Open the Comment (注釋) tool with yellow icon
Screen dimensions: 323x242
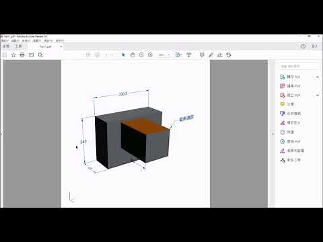point(287,104)
